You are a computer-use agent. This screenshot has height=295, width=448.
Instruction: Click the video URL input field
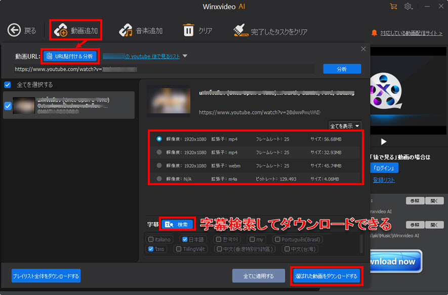[165, 69]
